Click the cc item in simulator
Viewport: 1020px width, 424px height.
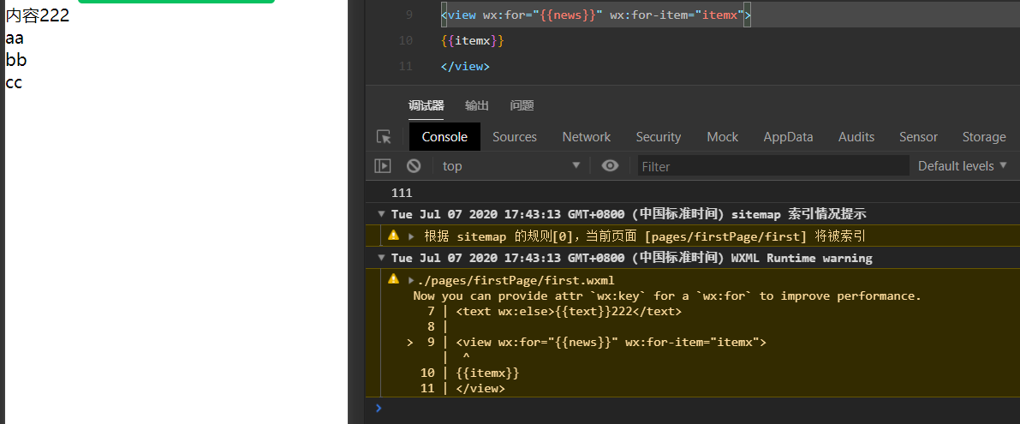click(x=14, y=82)
